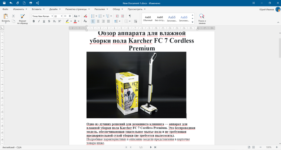Viewport: 281px width, 150px height.
Task: Decrease the indent
Action: [117, 16]
